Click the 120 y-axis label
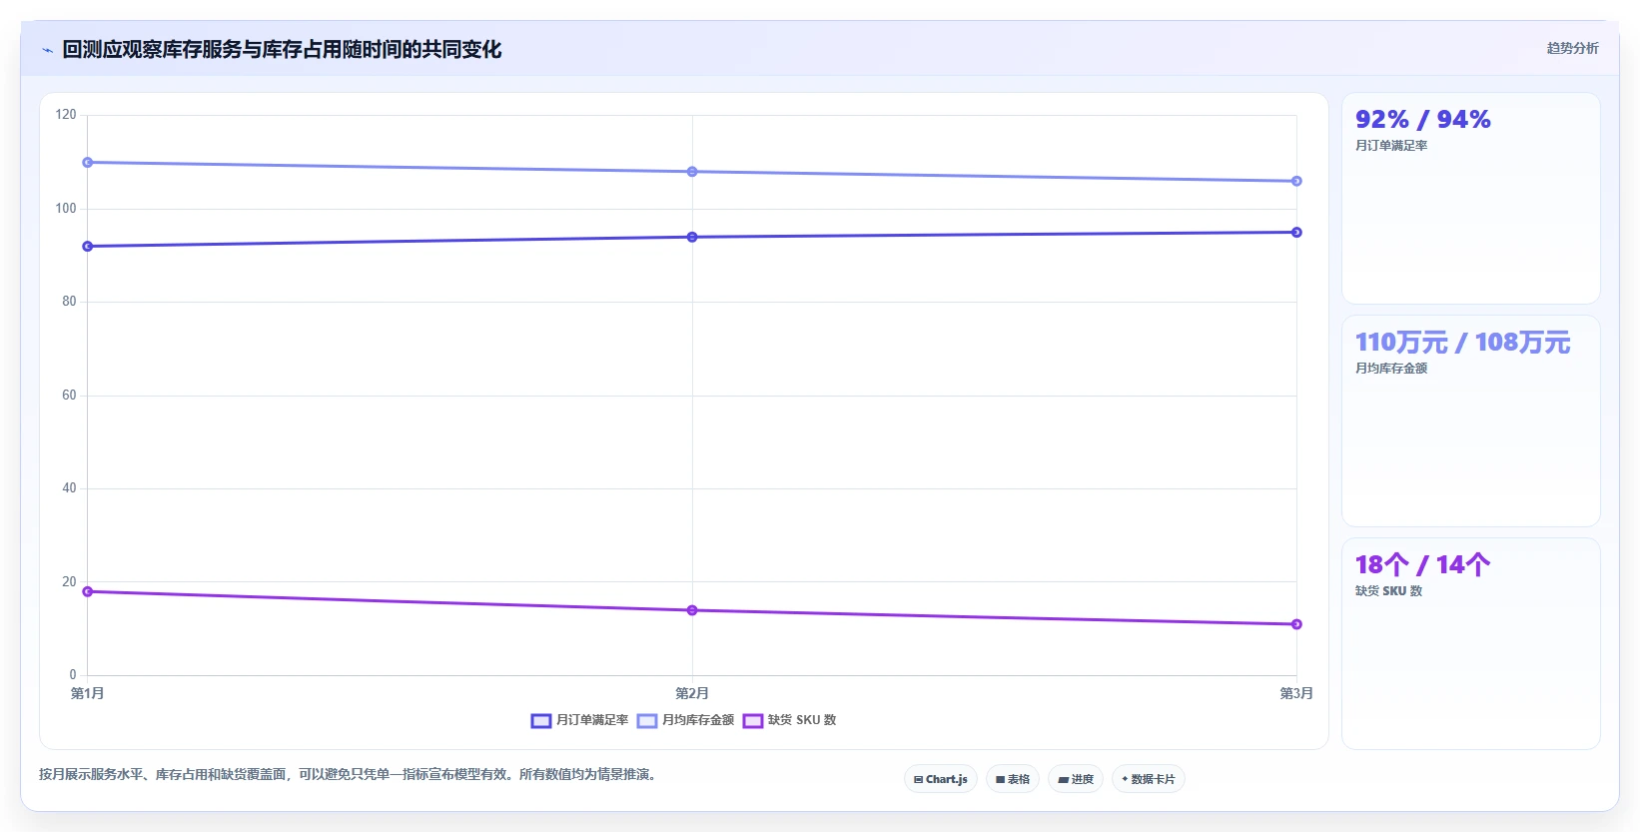The image size is (1640, 832). point(66,115)
